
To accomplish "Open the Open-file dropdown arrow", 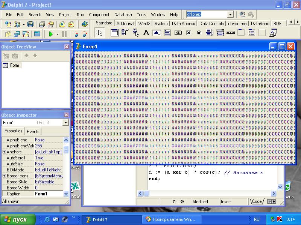I will [x=24, y=24].
